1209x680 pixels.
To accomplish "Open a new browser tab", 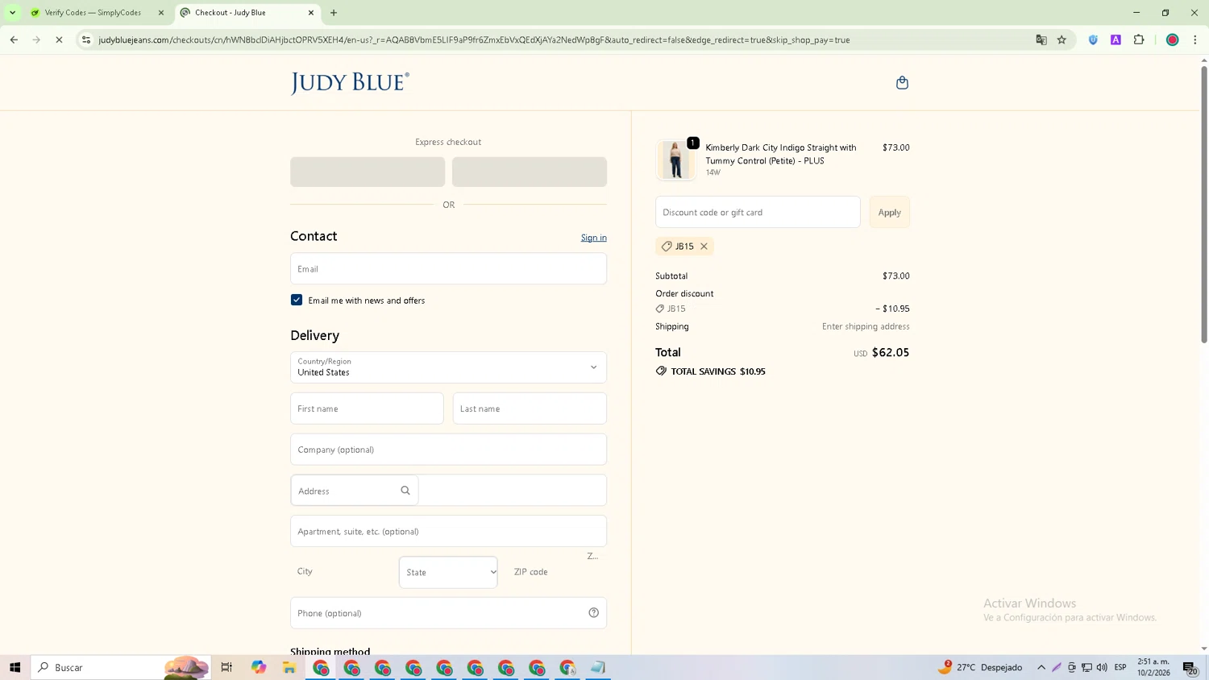I will [334, 13].
